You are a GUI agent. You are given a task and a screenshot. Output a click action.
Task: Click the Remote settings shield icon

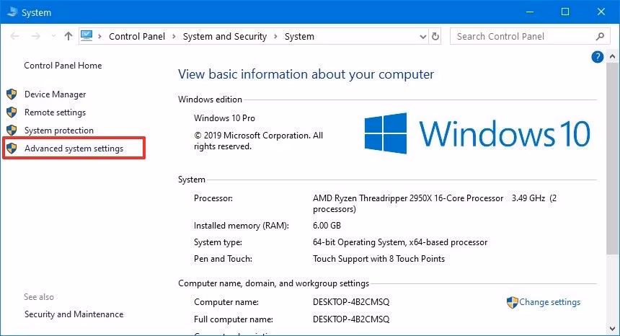pyautogui.click(x=12, y=112)
